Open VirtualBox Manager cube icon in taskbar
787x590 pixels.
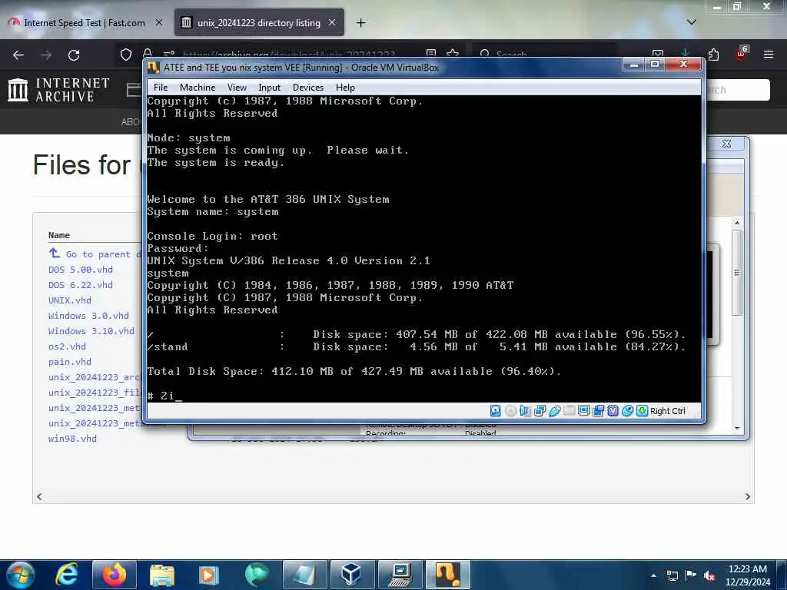351,575
